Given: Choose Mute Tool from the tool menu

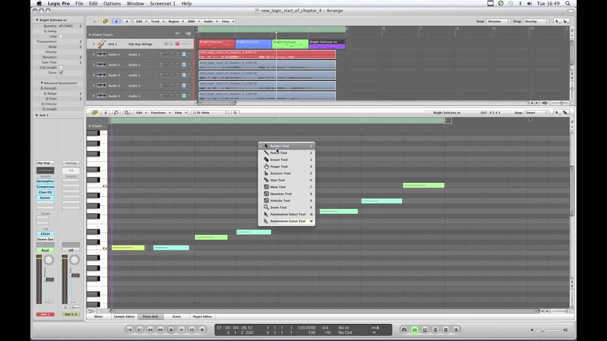Looking at the screenshot, I should (x=286, y=187).
